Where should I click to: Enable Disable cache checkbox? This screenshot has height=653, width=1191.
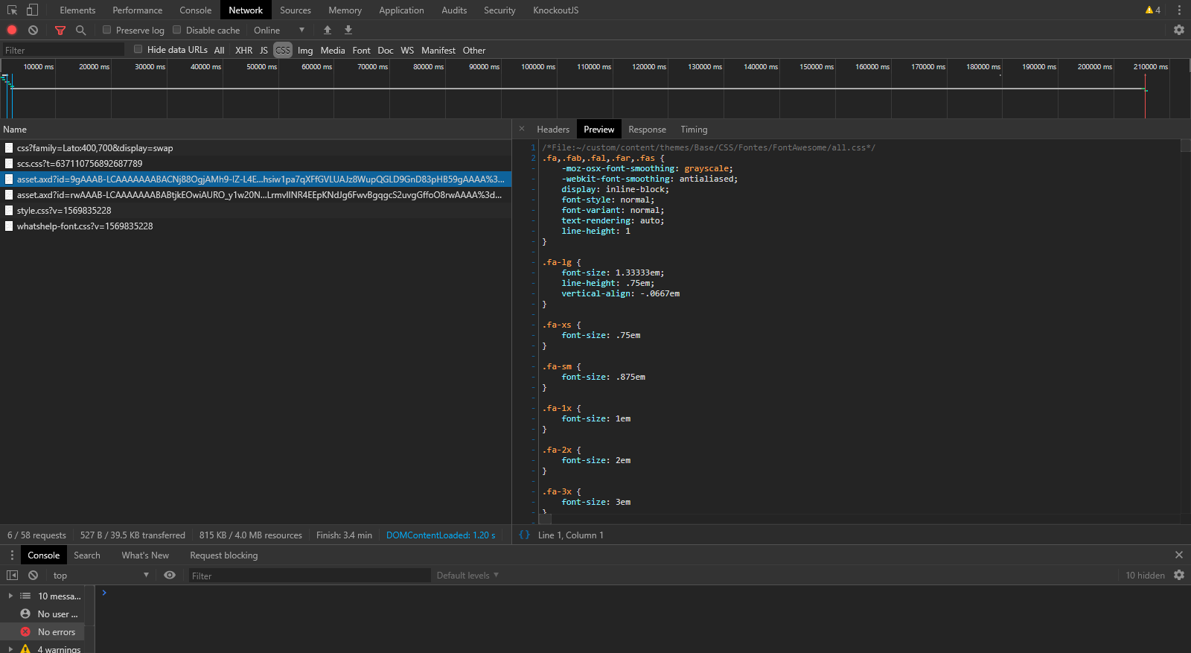pos(176,30)
